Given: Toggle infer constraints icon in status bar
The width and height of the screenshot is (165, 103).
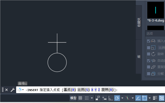Looking at the screenshot, I should [98, 98].
